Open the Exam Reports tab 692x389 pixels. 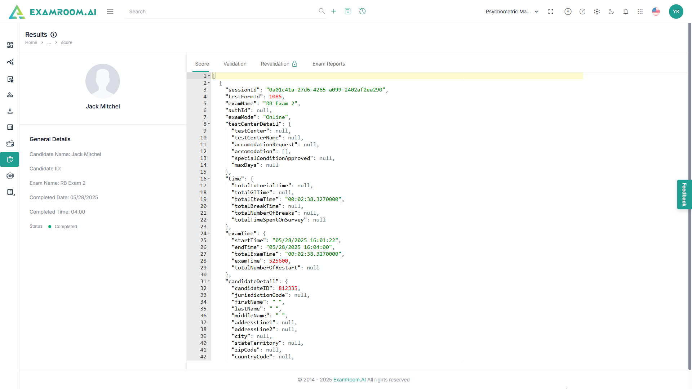pyautogui.click(x=328, y=64)
